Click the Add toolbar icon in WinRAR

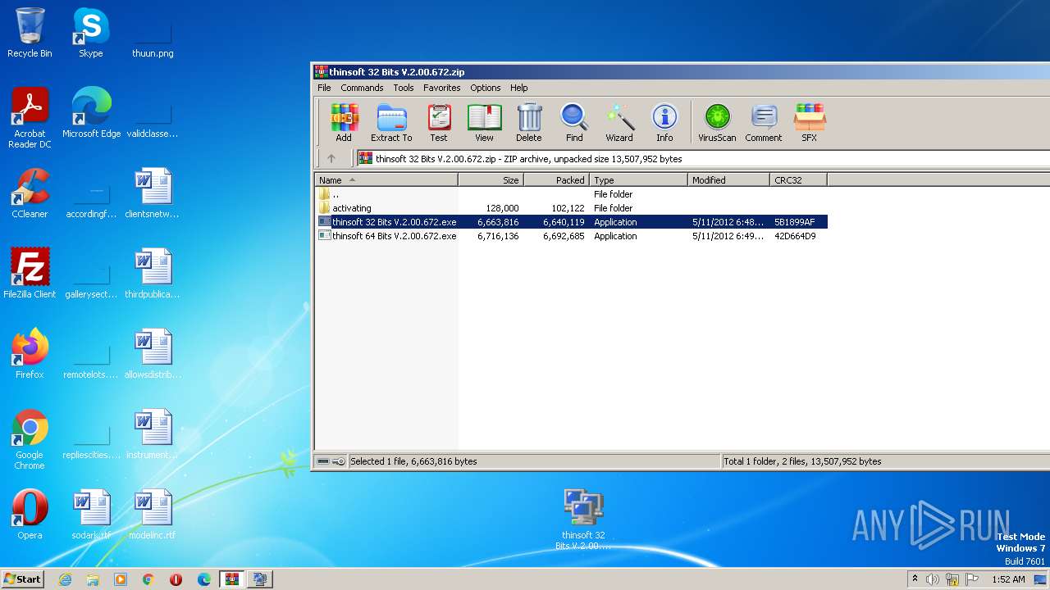coord(344,123)
